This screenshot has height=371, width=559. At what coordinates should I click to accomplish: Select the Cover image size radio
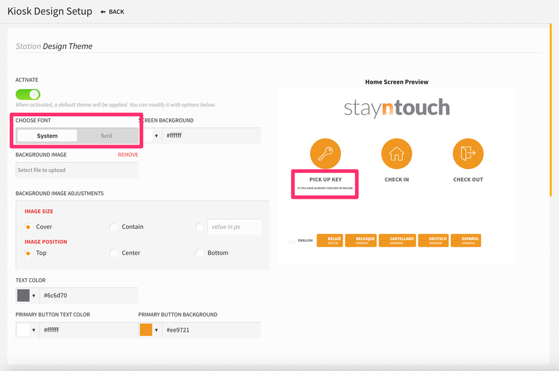tap(28, 227)
